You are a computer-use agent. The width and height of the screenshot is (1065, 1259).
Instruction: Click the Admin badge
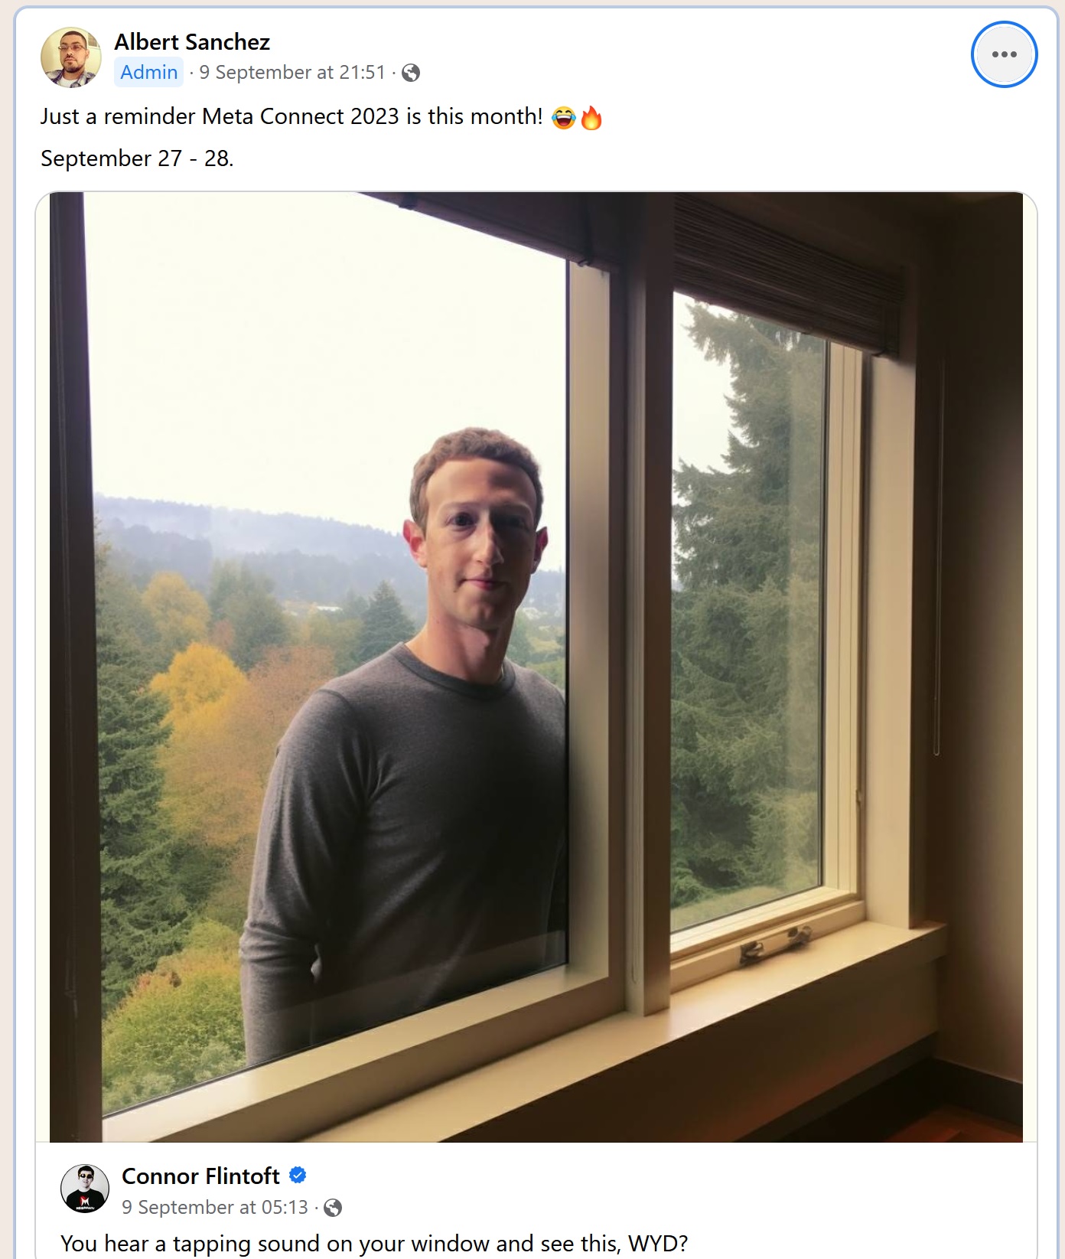(x=149, y=72)
